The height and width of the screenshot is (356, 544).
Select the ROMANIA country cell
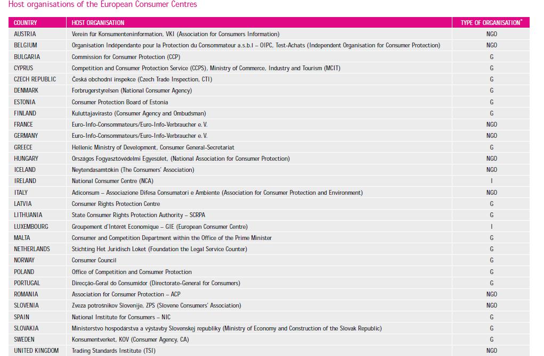[37, 294]
